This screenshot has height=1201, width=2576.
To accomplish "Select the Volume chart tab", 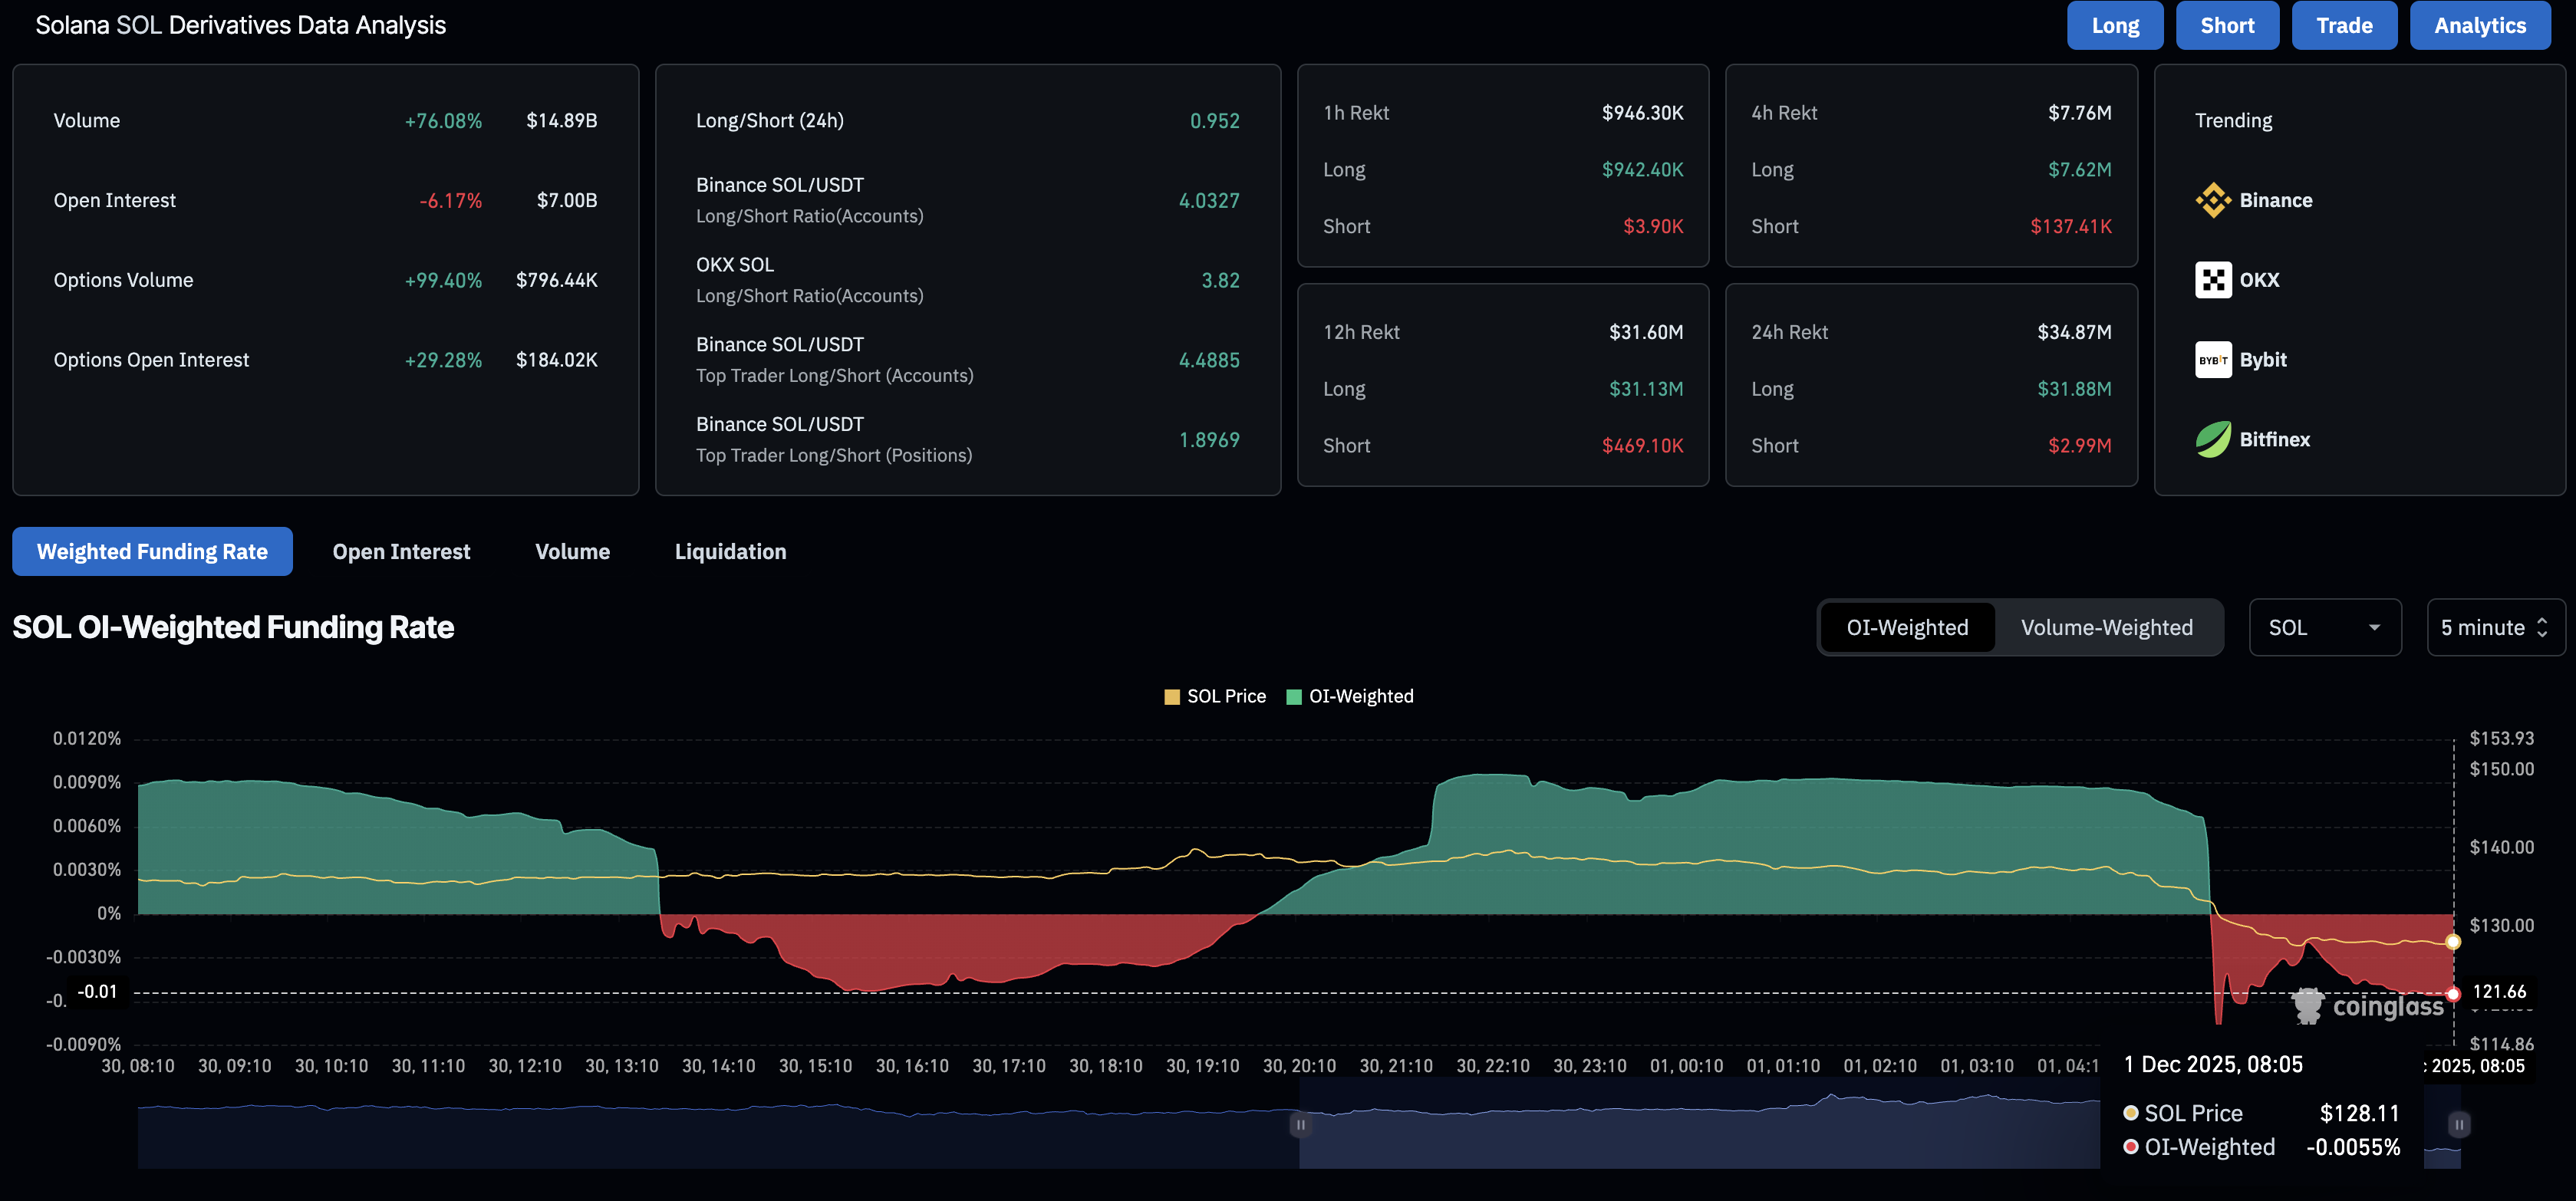I will pyautogui.click(x=572, y=552).
